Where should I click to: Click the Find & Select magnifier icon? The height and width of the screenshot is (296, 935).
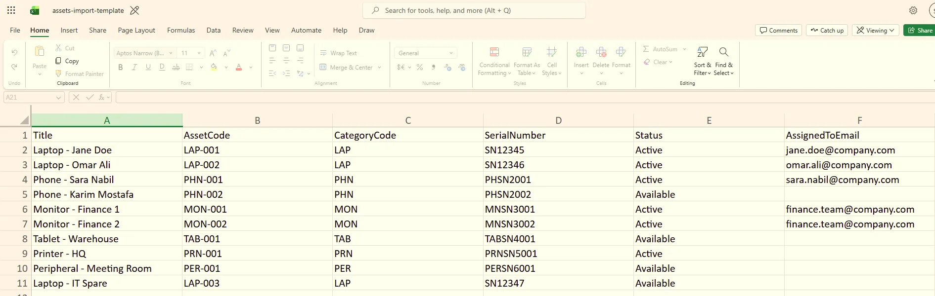pos(724,52)
